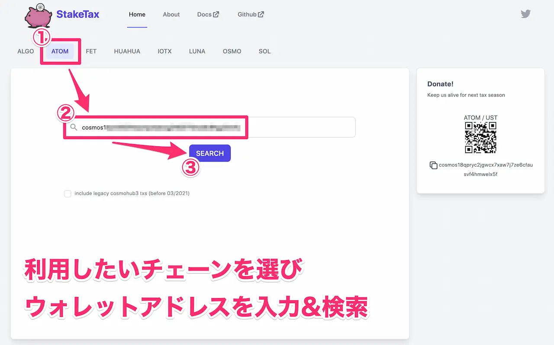Screen dimensions: 554x345
Task: Click Keep us alive for next tax season
Action: tap(466, 95)
